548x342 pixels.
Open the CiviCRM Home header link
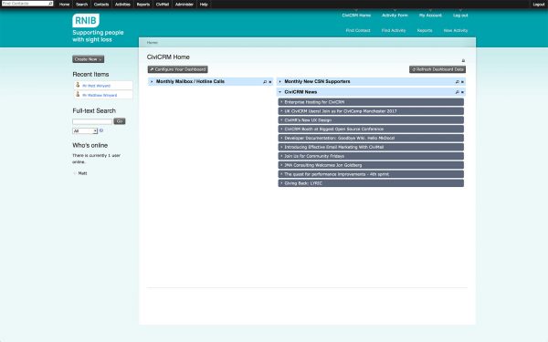click(x=356, y=16)
